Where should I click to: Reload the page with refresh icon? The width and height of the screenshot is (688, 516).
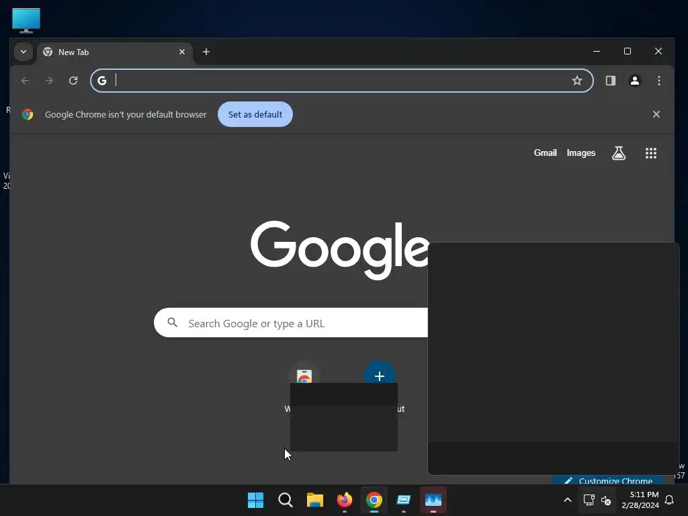pyautogui.click(x=73, y=81)
